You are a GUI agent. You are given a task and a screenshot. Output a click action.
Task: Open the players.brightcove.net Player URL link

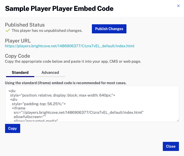point(70,46)
